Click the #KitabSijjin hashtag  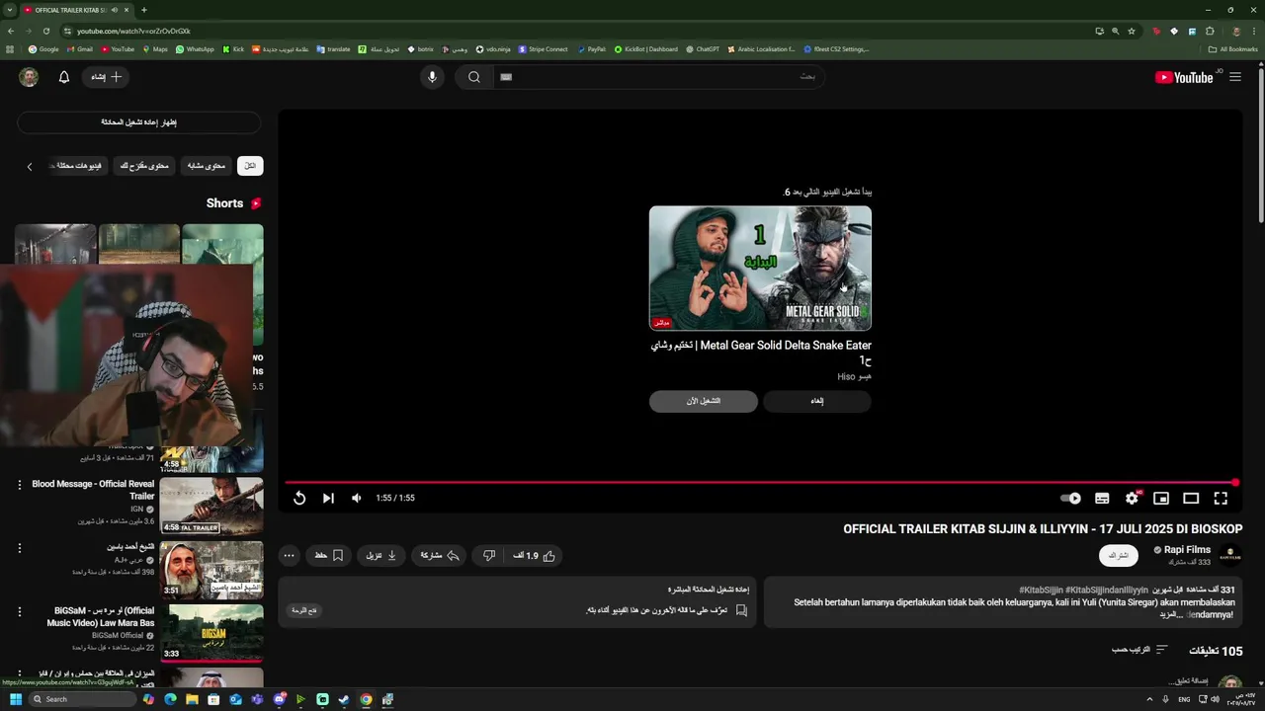1041,590
